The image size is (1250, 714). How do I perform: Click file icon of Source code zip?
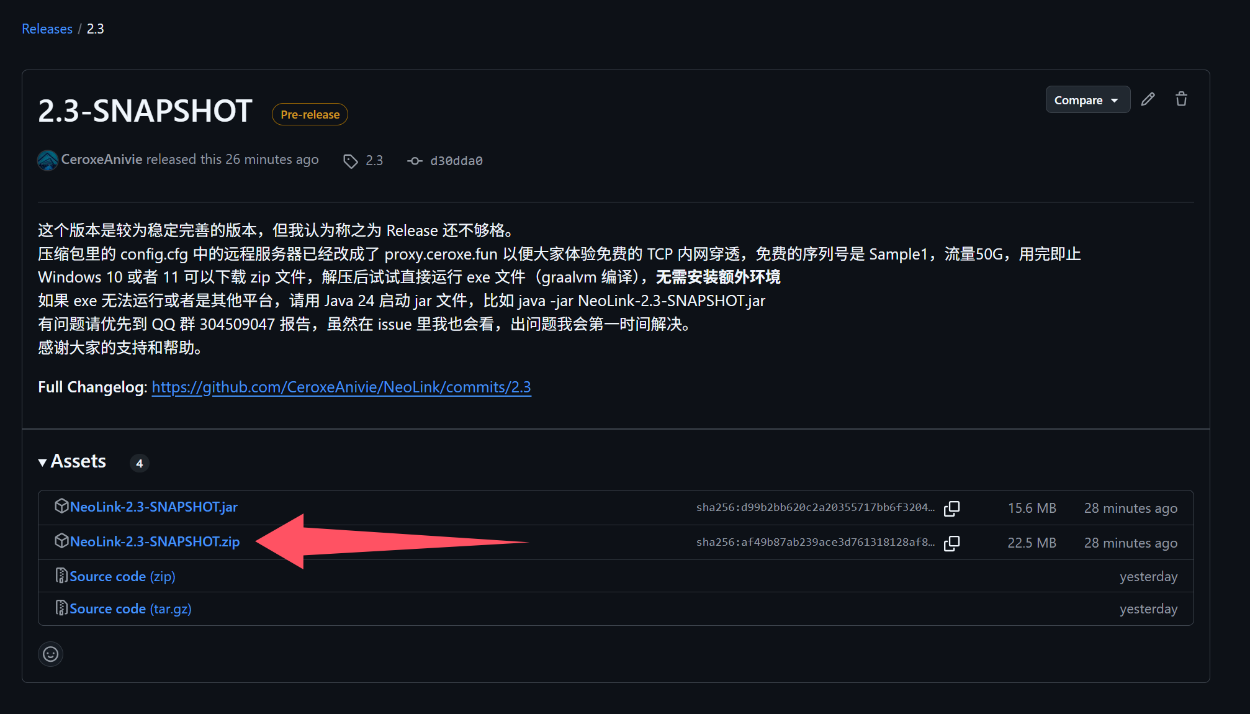[61, 576]
